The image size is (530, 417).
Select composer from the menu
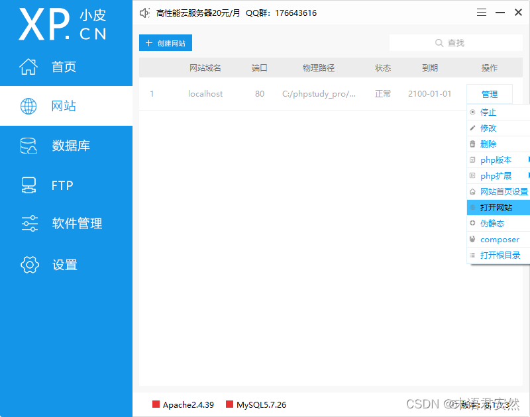coord(498,239)
